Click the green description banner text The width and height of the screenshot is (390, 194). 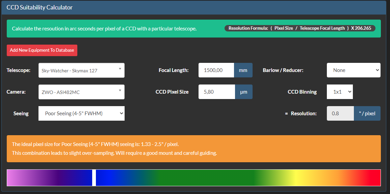coord(104,29)
